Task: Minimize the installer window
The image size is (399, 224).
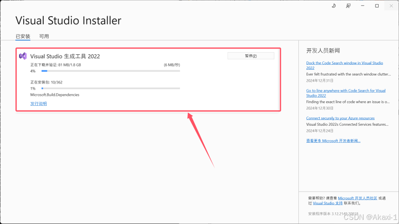Action: pos(363,6)
